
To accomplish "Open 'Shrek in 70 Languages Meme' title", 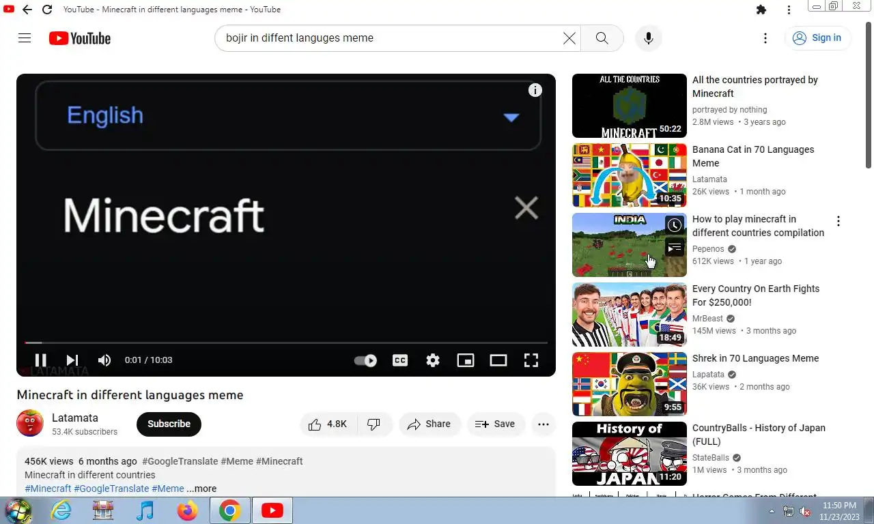I will point(755,358).
